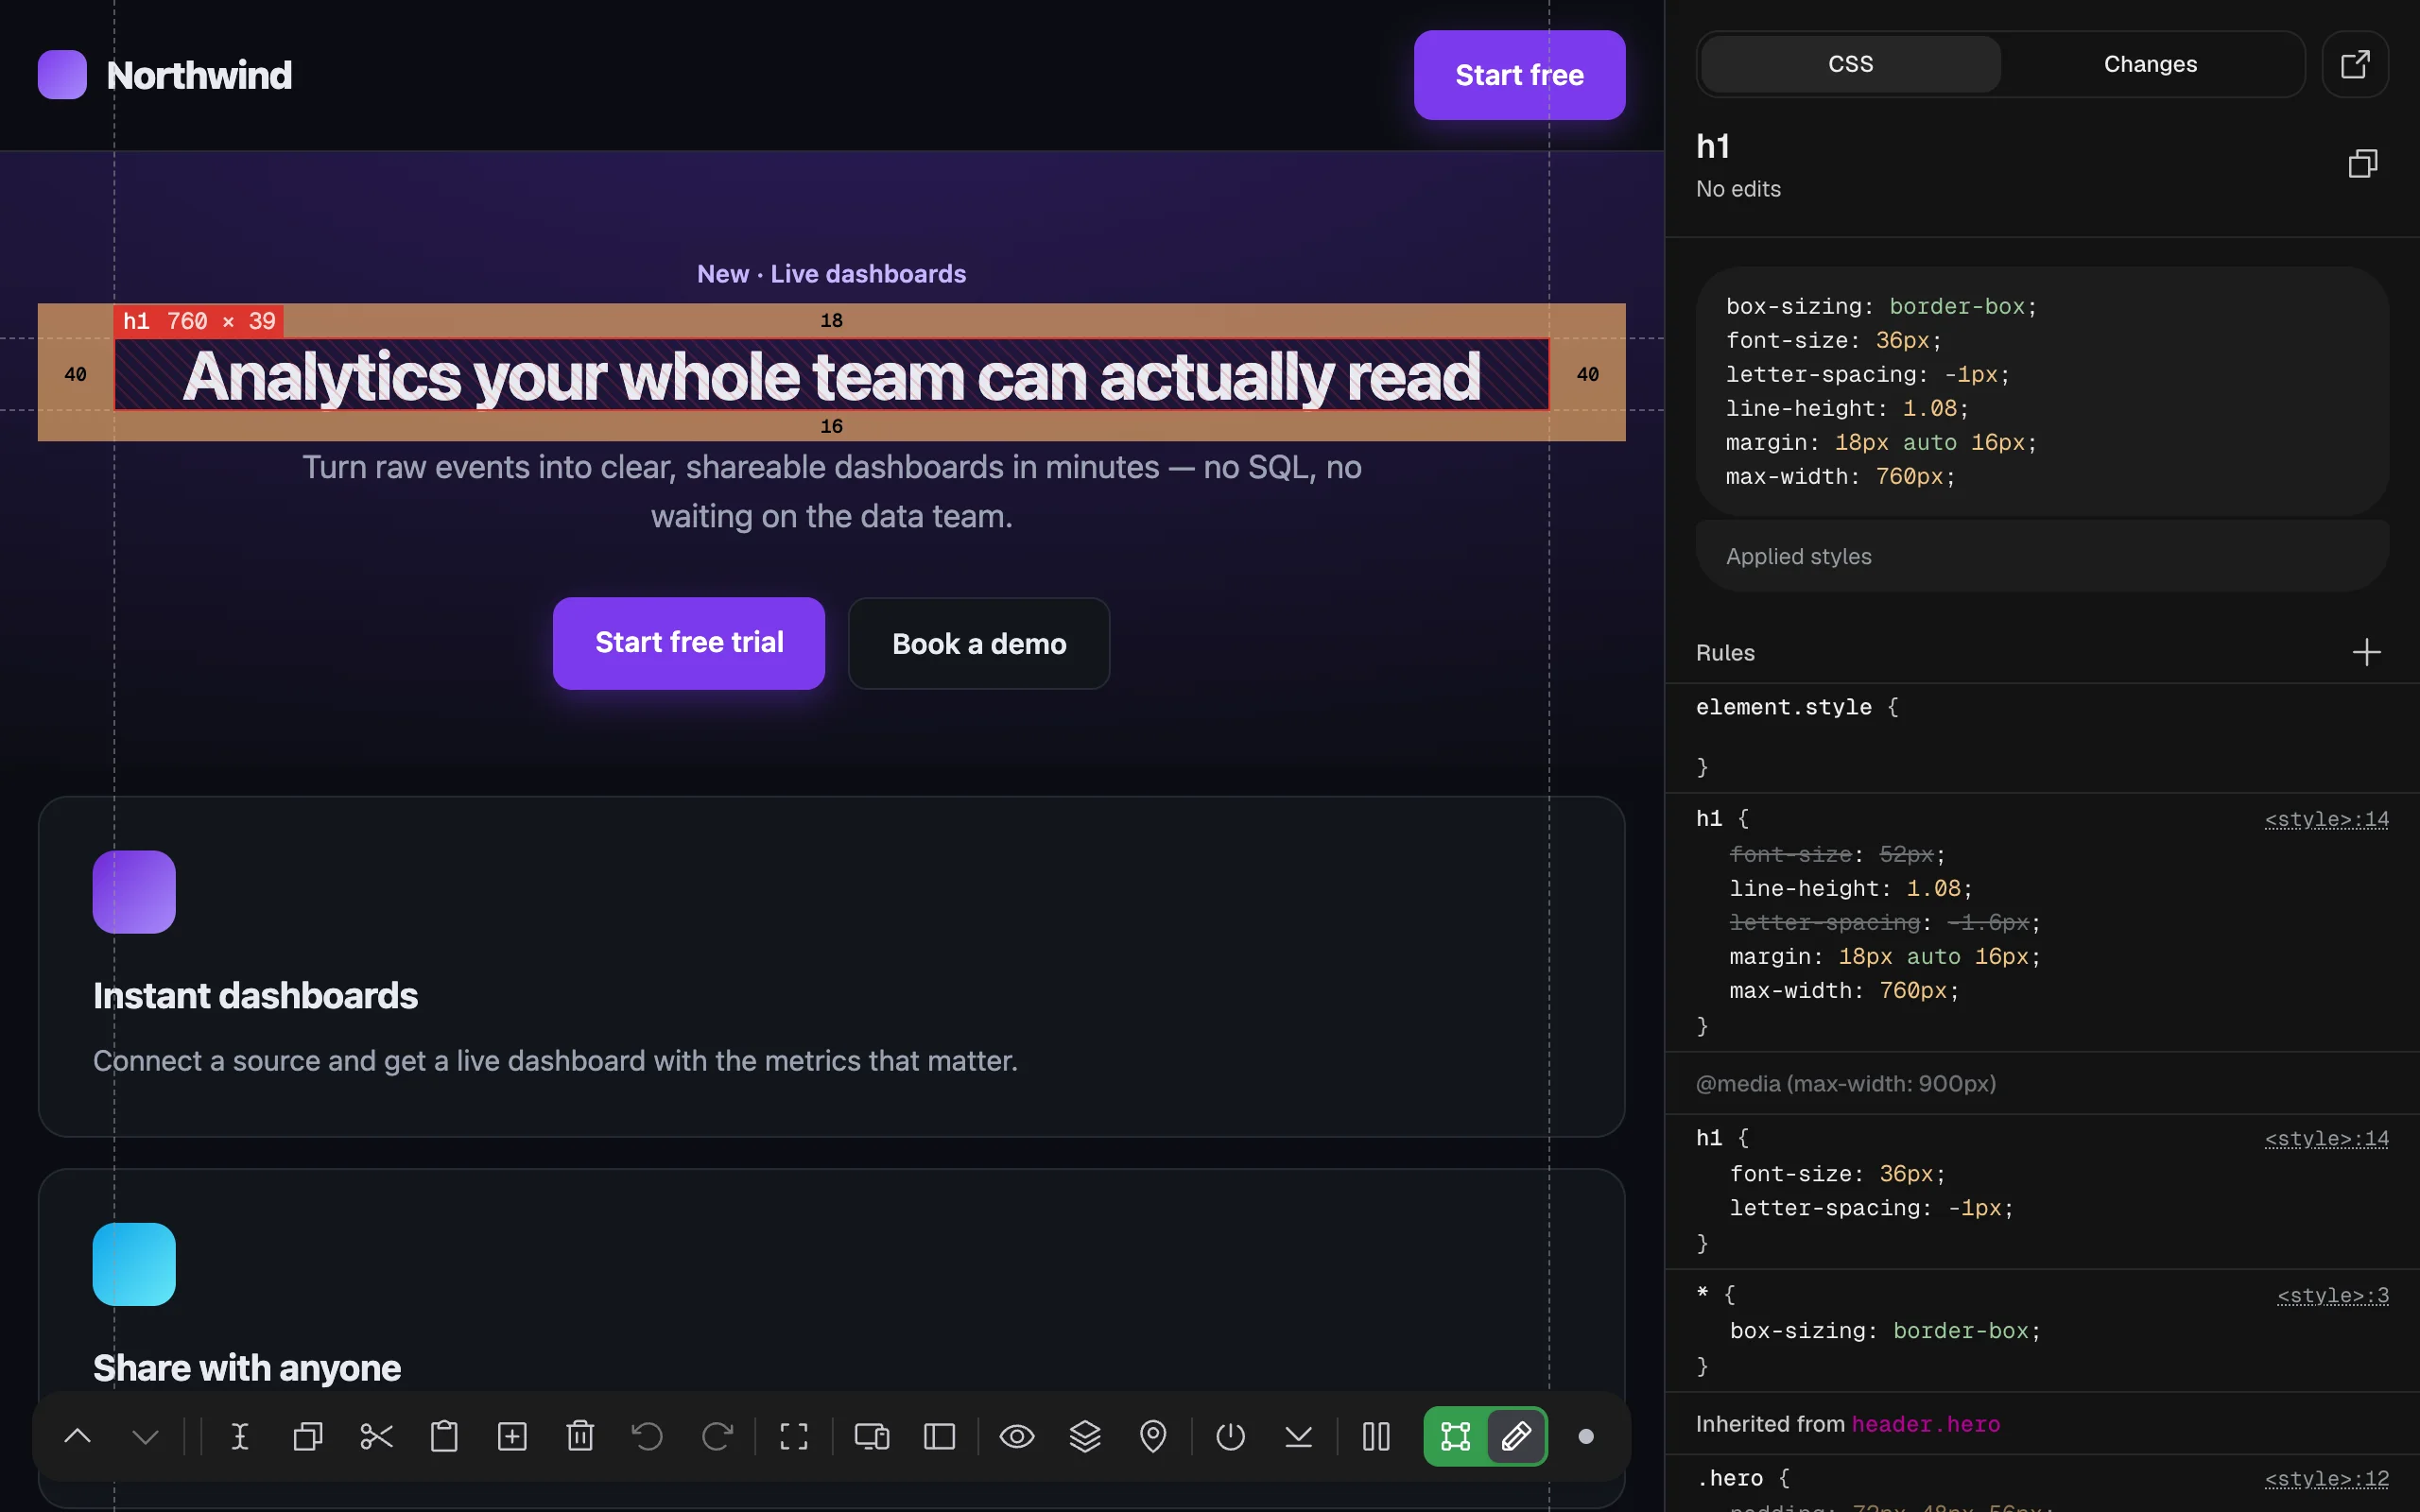Open panel in external window icon
This screenshot has height=1512, width=2420.
2355,64
